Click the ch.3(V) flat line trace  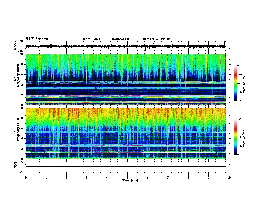[126, 167]
